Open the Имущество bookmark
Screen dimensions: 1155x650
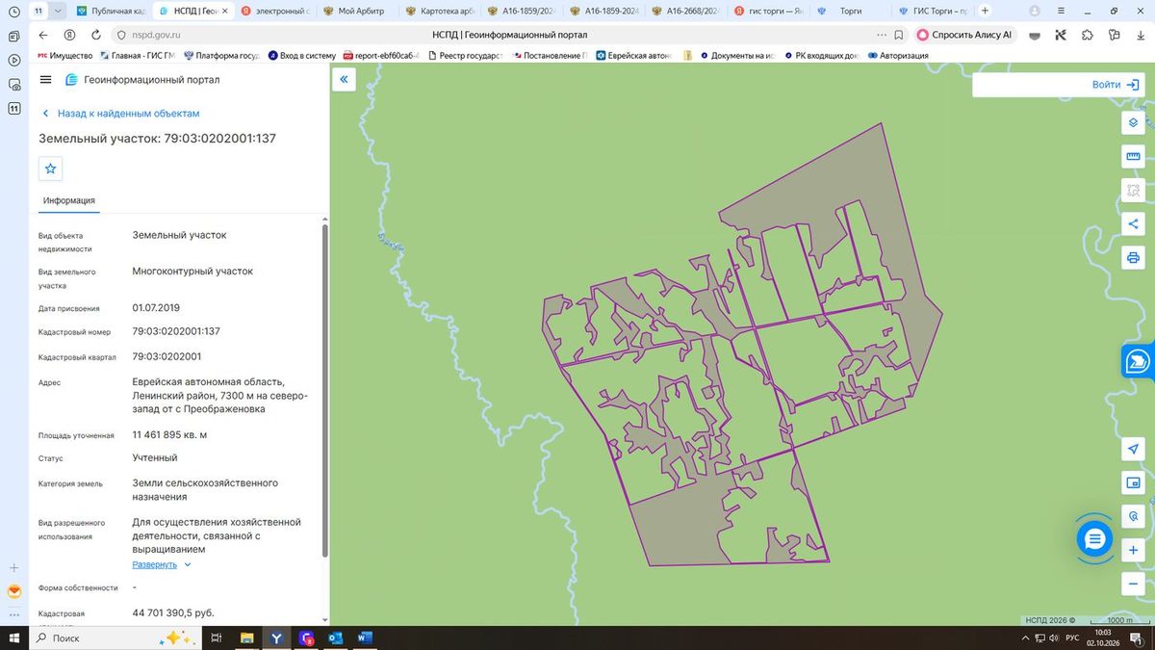(65, 56)
